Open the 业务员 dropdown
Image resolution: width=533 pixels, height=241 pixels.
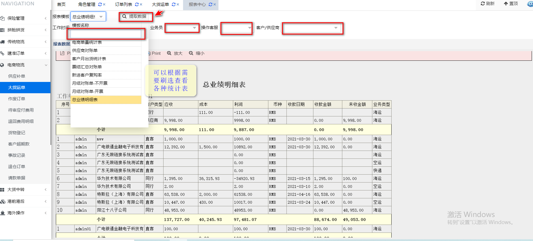coord(194,28)
